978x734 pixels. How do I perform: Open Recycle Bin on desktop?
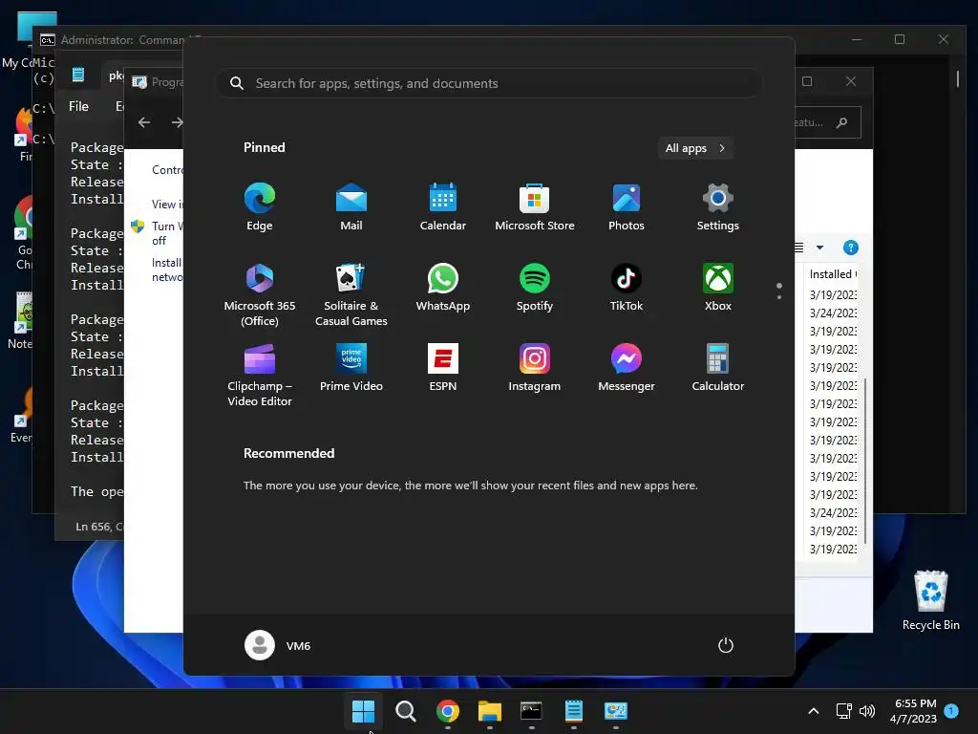tap(930, 600)
